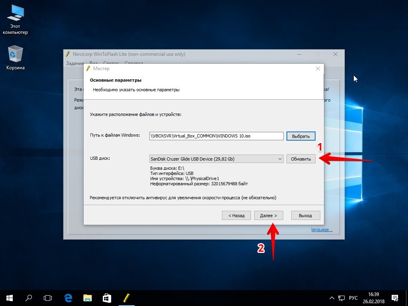Open the Корзина recycle bin icon
408x306 pixels.
click(16, 58)
